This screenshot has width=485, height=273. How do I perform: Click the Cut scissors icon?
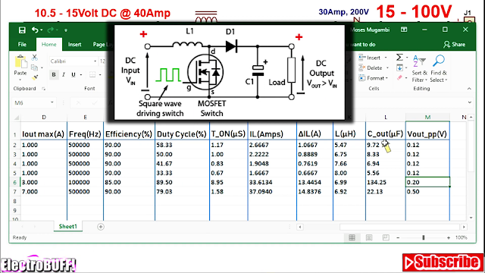pyautogui.click(x=34, y=58)
